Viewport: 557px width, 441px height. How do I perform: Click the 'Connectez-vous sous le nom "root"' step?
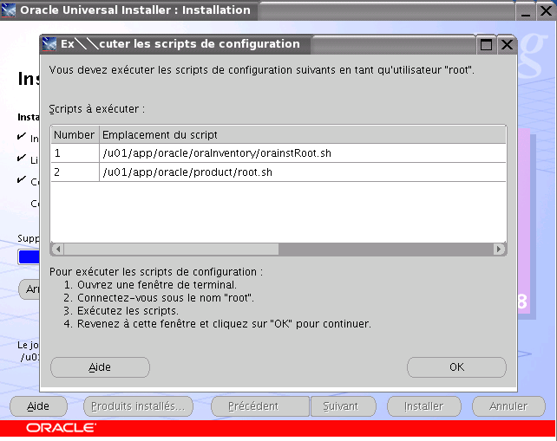coord(166,298)
